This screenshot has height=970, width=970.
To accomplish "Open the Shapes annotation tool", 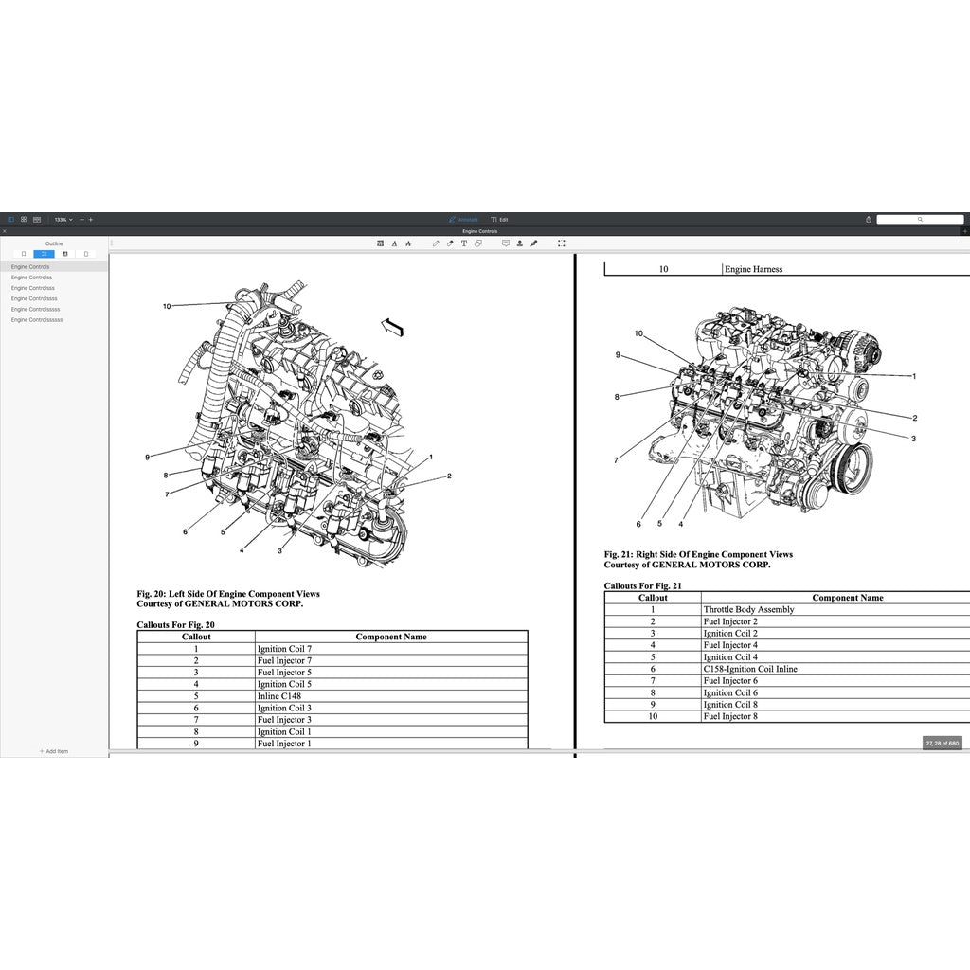I will [x=478, y=243].
